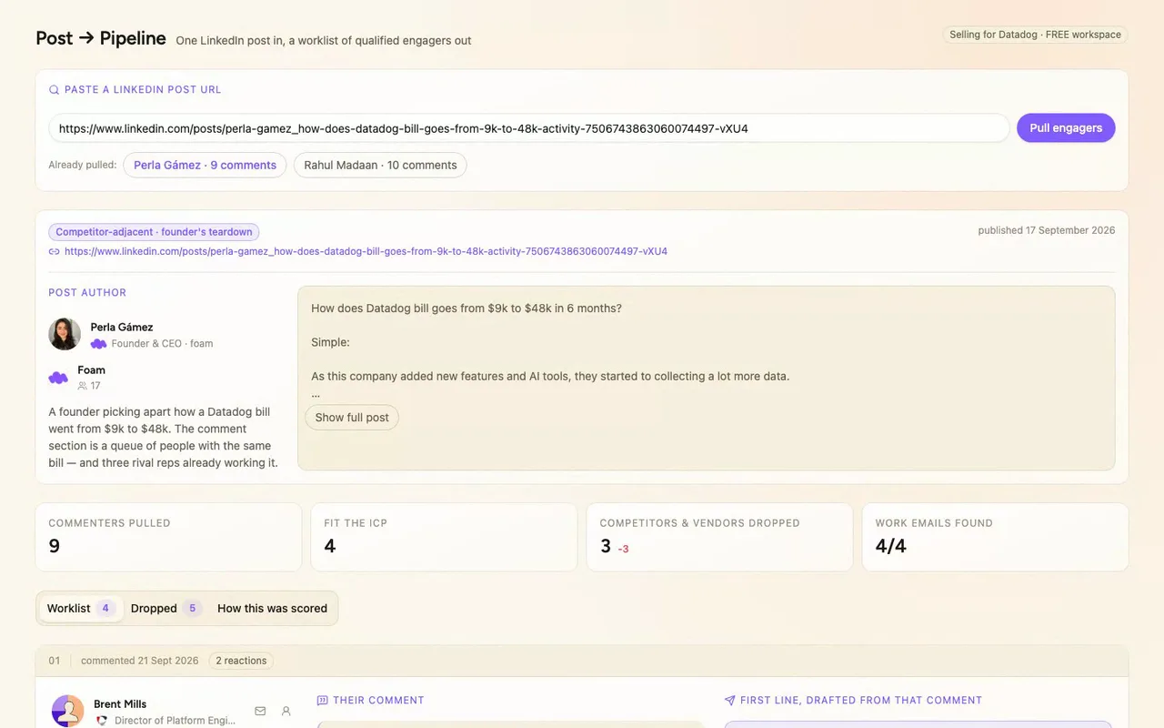Click the Their Comment heading
This screenshot has height=728, width=1164.
coord(378,701)
